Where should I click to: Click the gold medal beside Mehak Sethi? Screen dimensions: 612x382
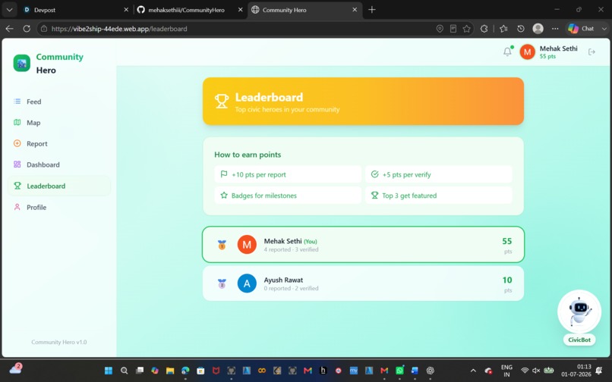(x=222, y=245)
